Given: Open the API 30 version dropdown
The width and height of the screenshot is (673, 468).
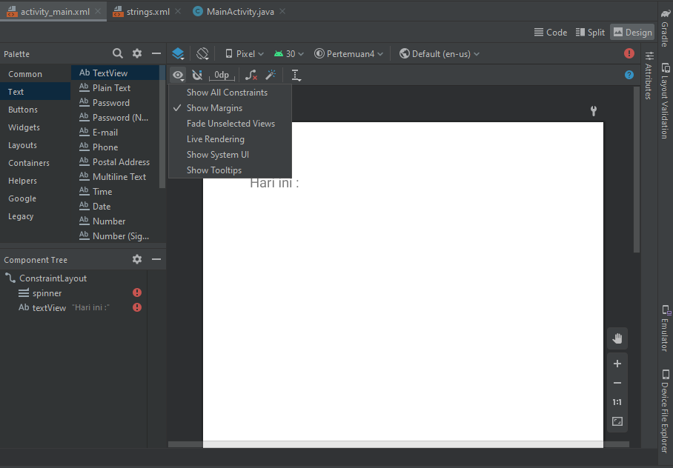Looking at the screenshot, I should pos(289,53).
